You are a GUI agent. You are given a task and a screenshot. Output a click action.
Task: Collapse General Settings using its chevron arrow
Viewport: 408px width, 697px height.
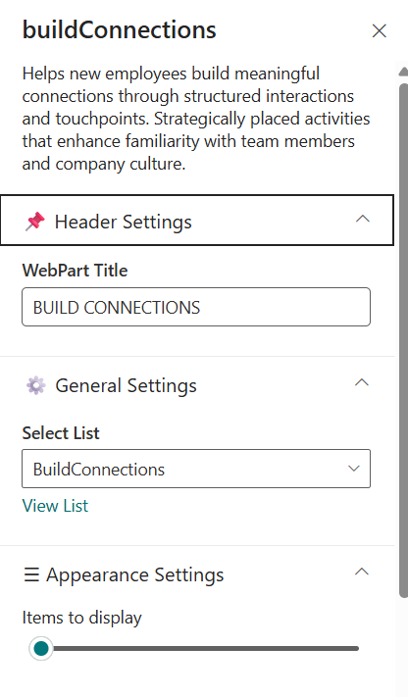click(x=362, y=382)
